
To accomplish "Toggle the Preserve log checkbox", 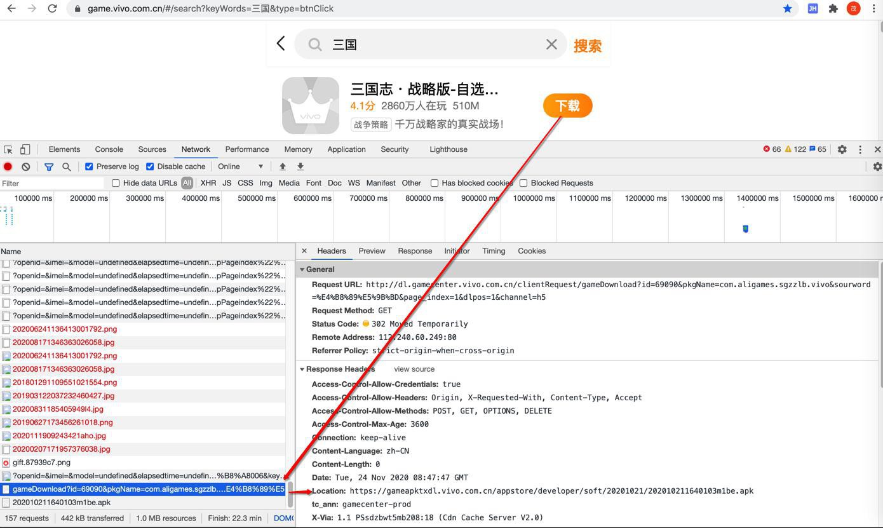I will 89,166.
